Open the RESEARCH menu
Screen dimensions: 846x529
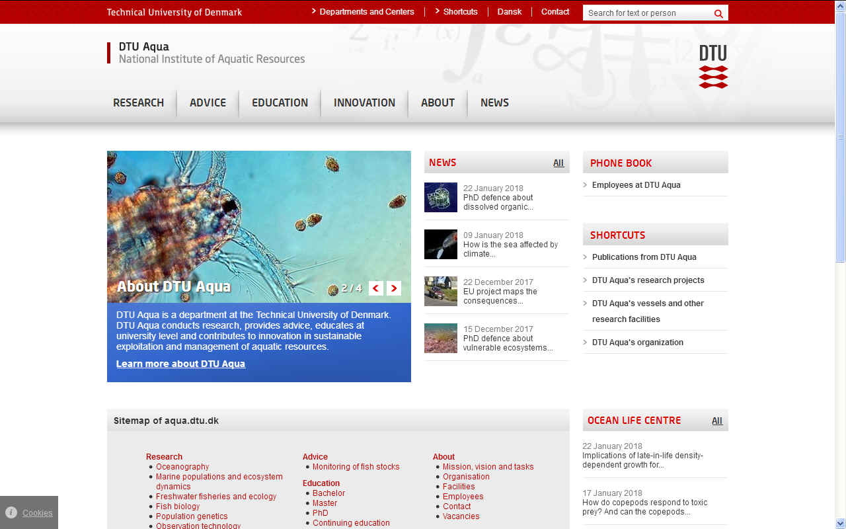pos(139,102)
